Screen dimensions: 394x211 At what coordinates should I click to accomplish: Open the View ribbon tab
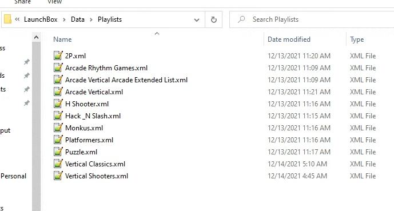pyautogui.click(x=54, y=2)
